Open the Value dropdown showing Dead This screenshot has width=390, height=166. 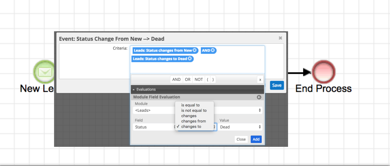click(240, 127)
